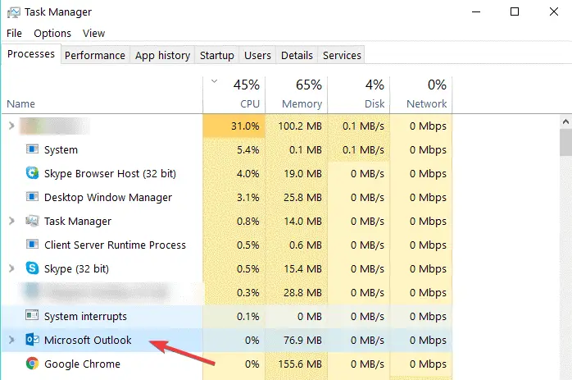Sort processes by CPU column header
The height and width of the screenshot is (380, 572).
234,95
